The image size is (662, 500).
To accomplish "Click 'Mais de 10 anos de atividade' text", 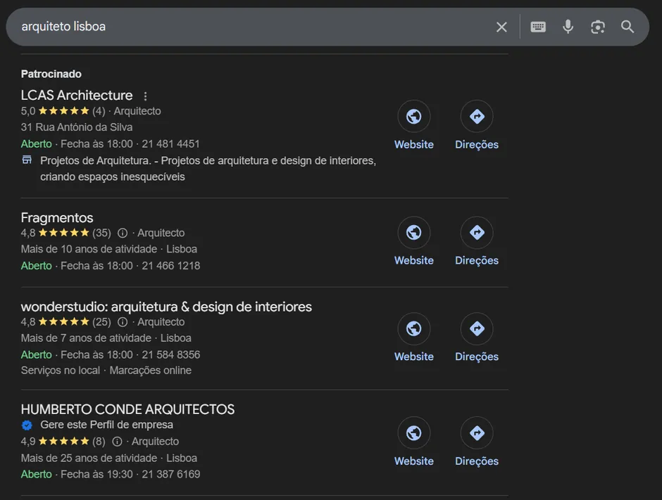I will (x=89, y=249).
